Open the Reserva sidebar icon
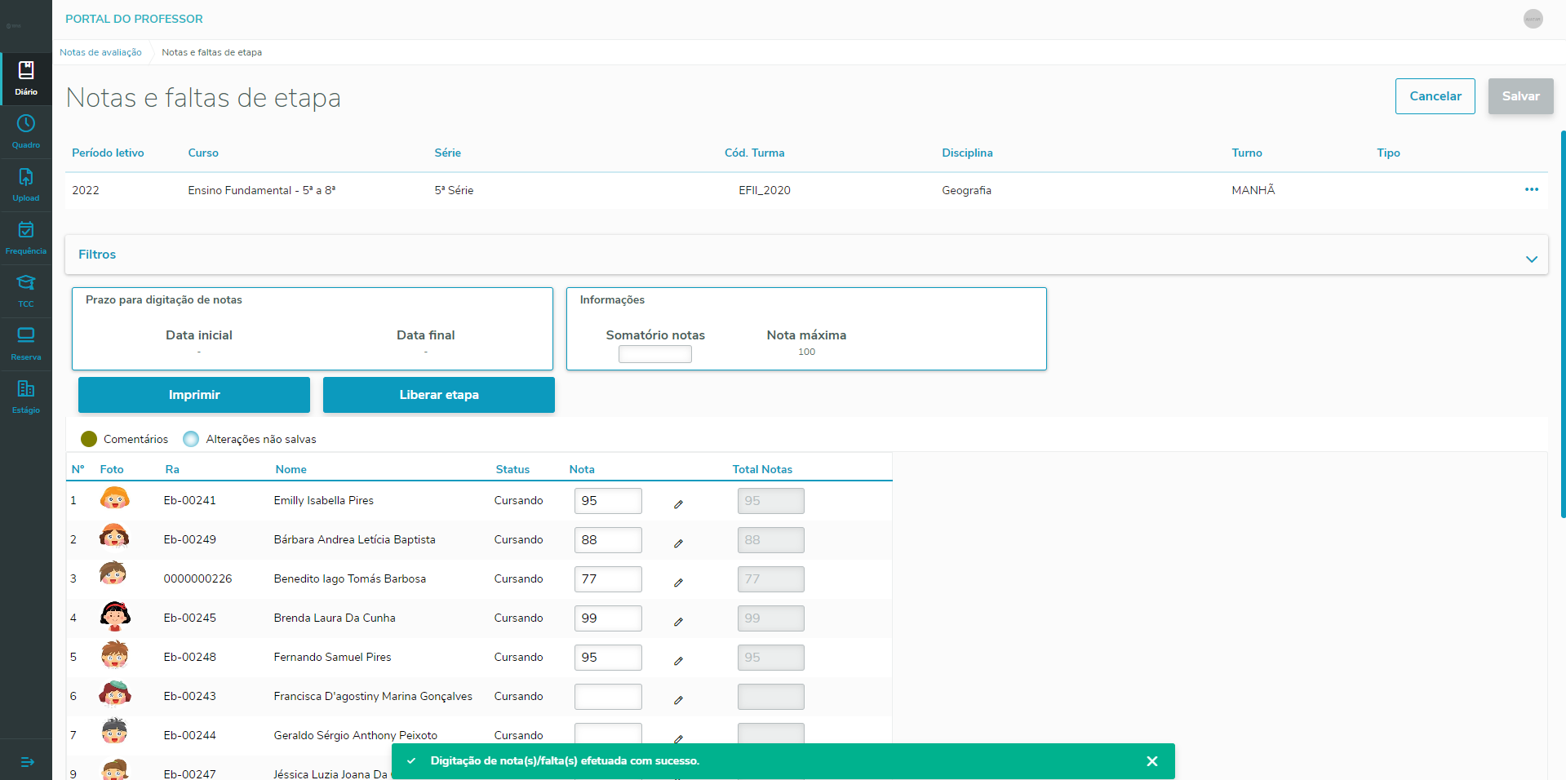Screen dimensions: 1566x780 click(26, 335)
